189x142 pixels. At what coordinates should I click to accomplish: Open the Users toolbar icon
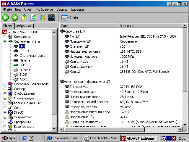pos(42,17)
